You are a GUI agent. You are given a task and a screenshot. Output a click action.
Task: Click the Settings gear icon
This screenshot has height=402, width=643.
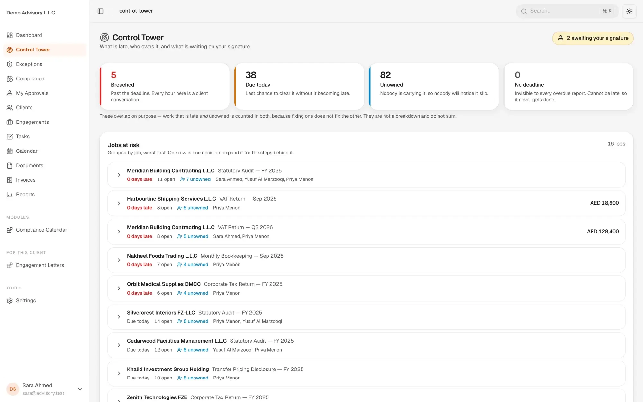[10, 301]
